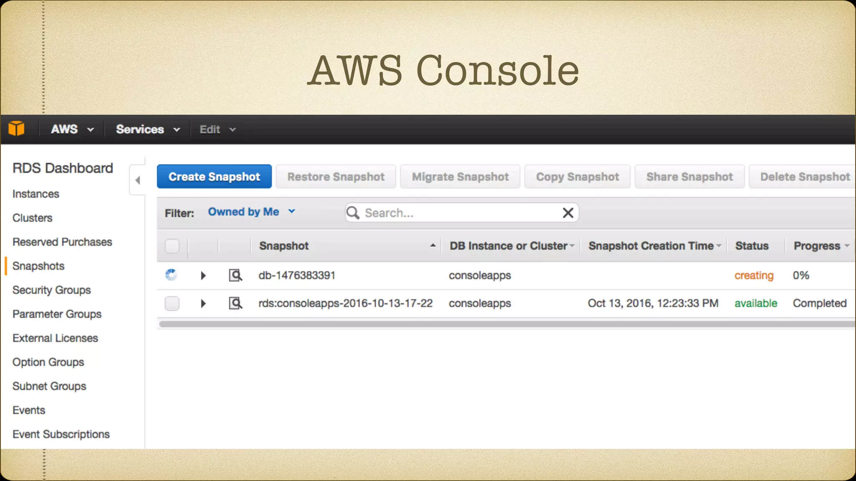Click the Status column header

coord(752,246)
